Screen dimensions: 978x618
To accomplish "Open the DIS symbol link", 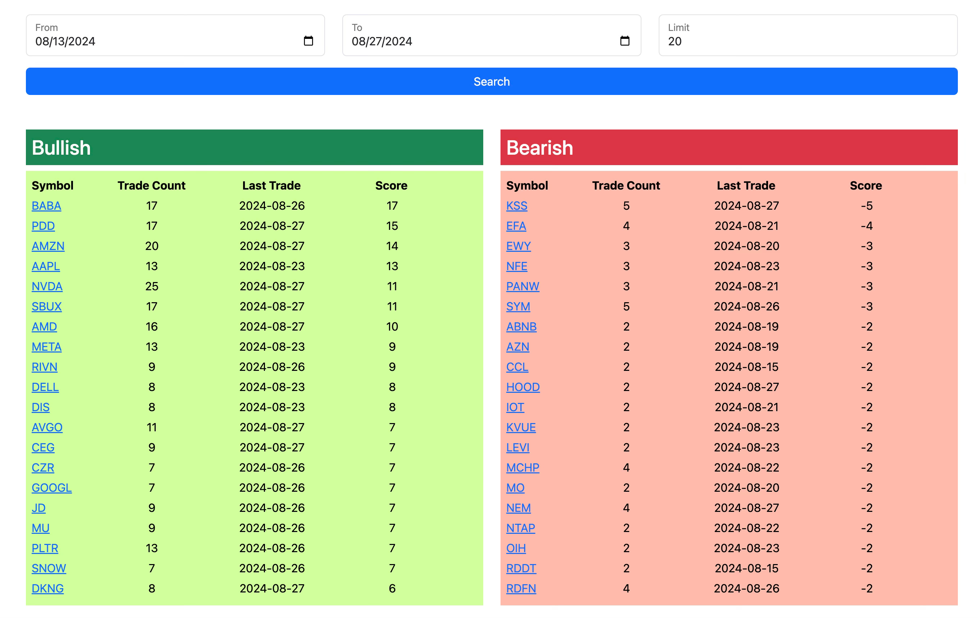I will click(41, 407).
